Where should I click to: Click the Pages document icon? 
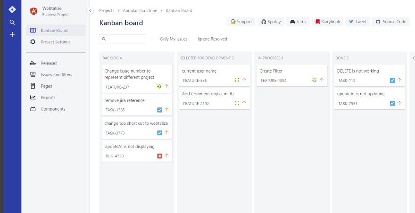pyautogui.click(x=33, y=86)
